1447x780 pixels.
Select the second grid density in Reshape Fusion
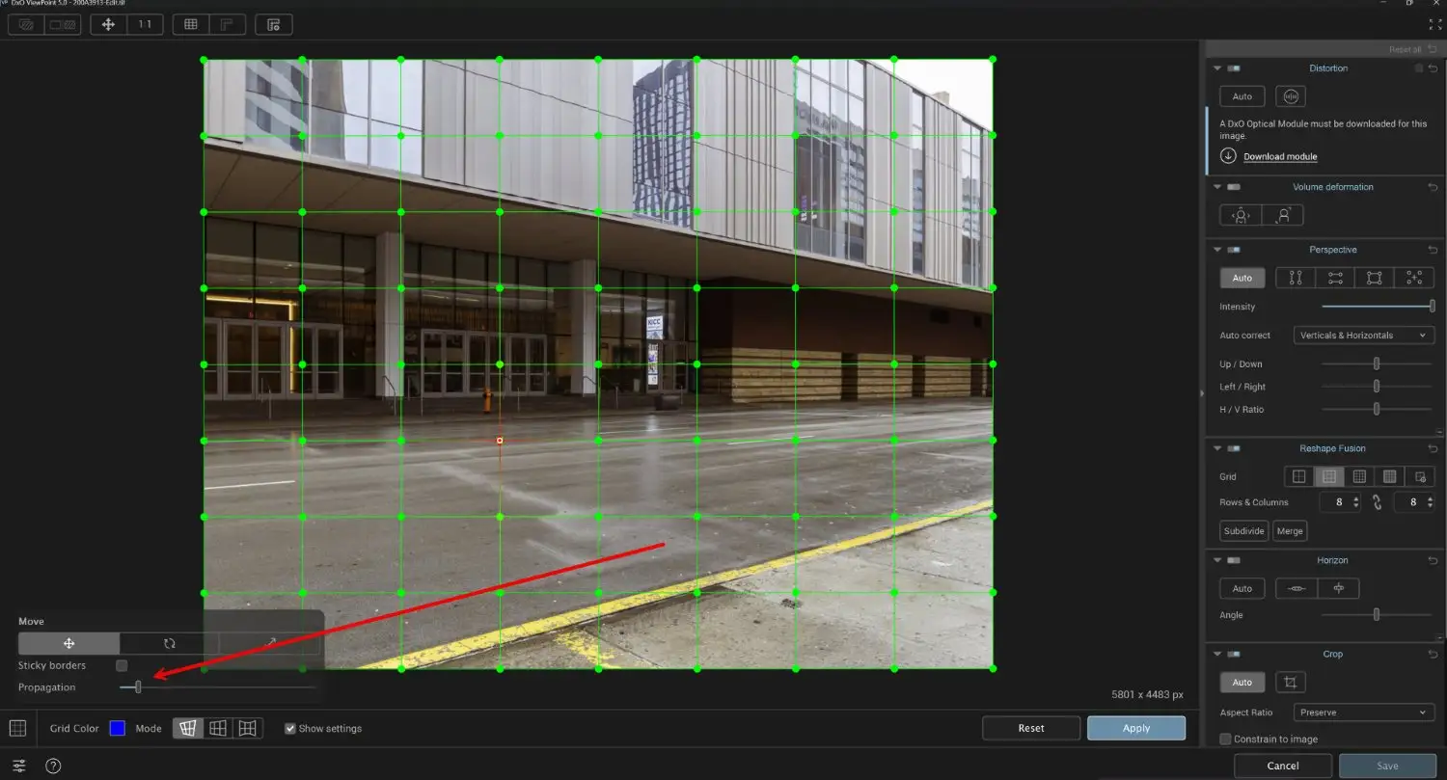(x=1328, y=475)
